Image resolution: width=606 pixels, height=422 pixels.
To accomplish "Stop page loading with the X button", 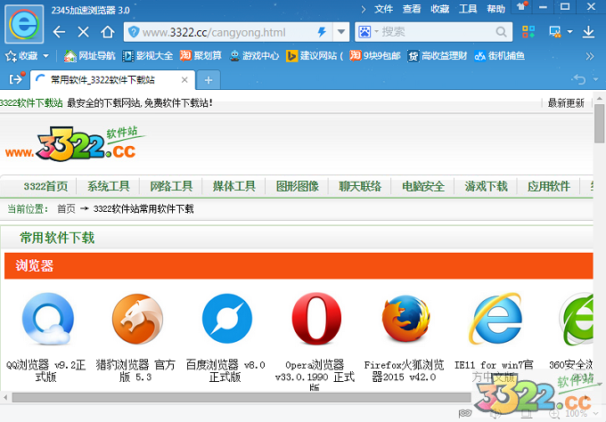I will [x=83, y=32].
